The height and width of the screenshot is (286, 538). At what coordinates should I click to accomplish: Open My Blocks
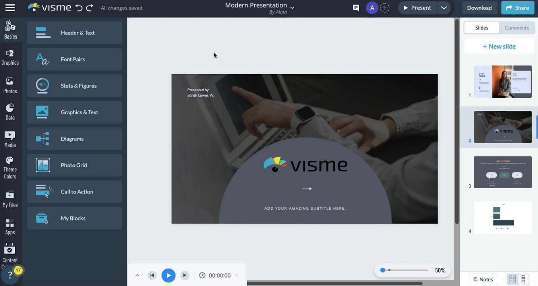click(x=75, y=218)
